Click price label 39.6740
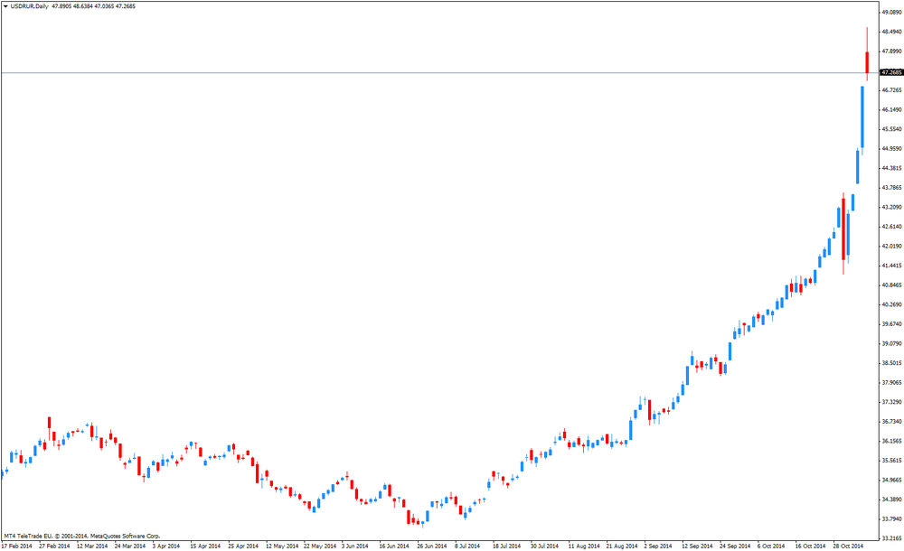This screenshot has height=551, width=904. 891,324
